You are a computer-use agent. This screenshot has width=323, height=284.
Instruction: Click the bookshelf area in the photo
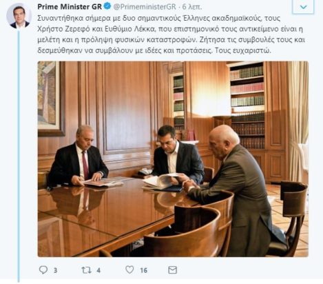coord(247,105)
